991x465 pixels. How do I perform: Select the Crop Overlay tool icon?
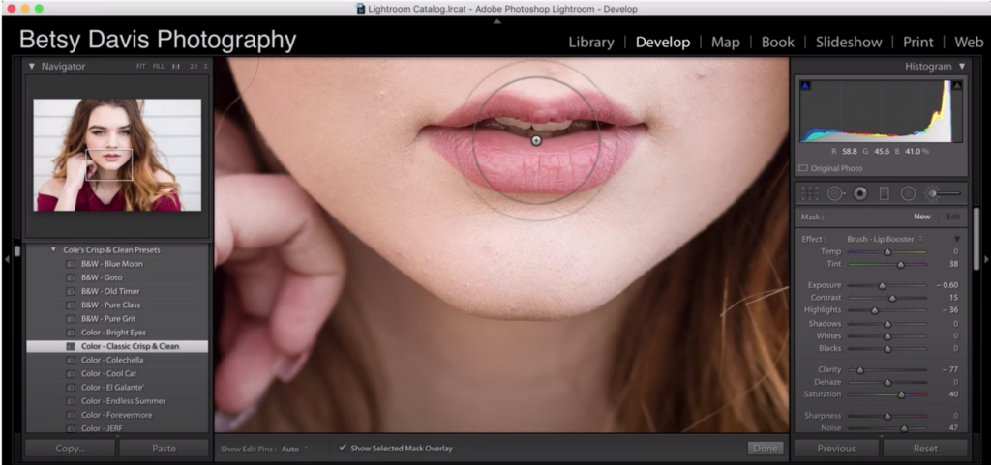tap(810, 193)
